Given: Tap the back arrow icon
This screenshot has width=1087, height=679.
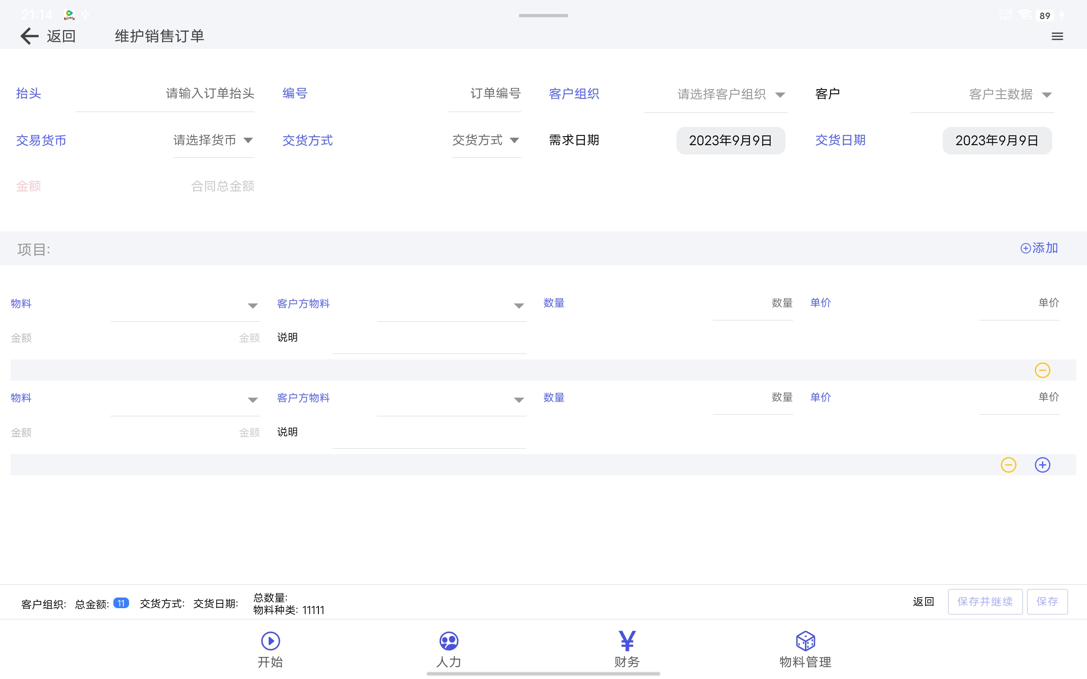Looking at the screenshot, I should pos(30,36).
